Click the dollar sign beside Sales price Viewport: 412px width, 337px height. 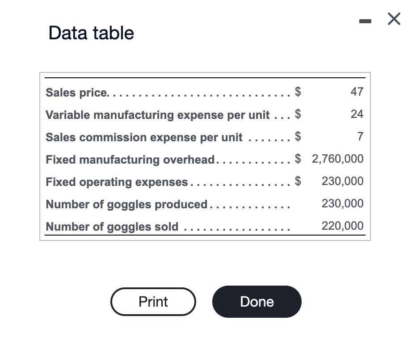point(298,92)
